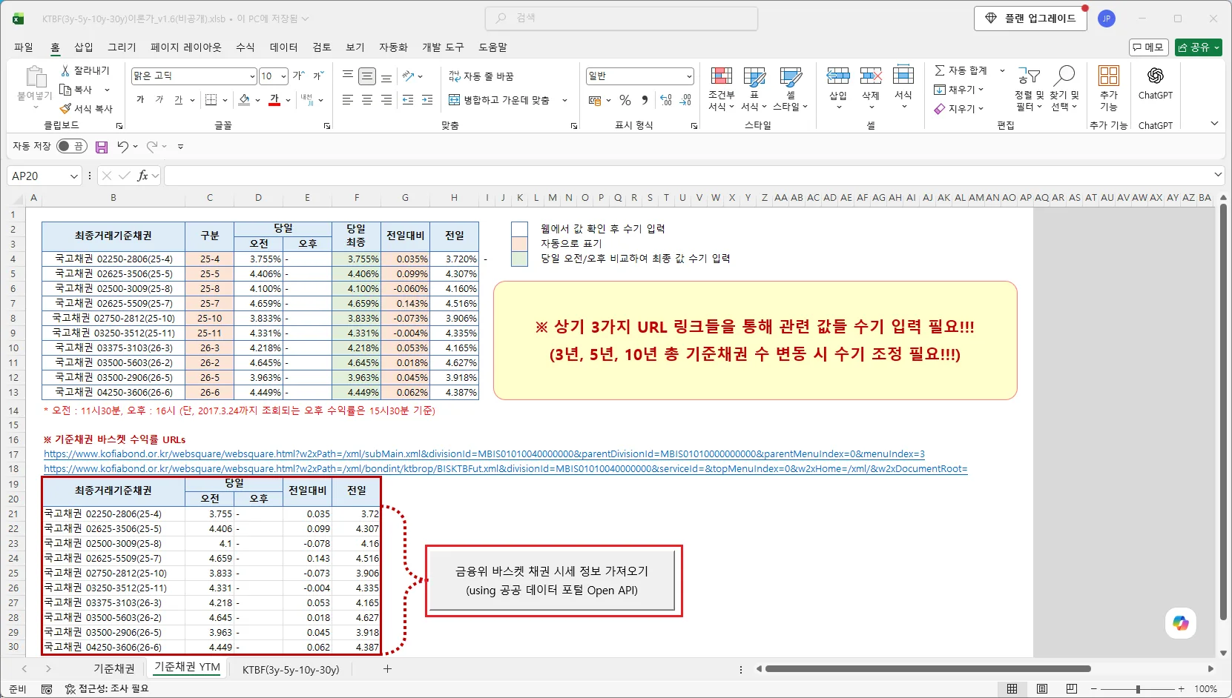
Task: Open the font name dropdown (맑은 고딕)
Action: pyautogui.click(x=252, y=76)
